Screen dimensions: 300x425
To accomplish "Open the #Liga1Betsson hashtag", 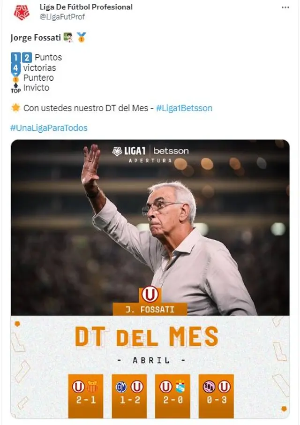I will tap(184, 108).
